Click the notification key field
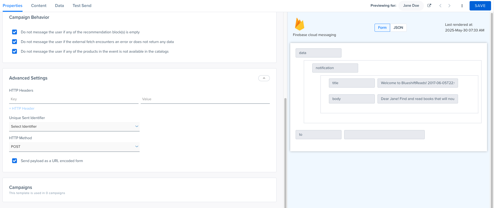The width and height of the screenshot is (494, 208). (x=335, y=68)
